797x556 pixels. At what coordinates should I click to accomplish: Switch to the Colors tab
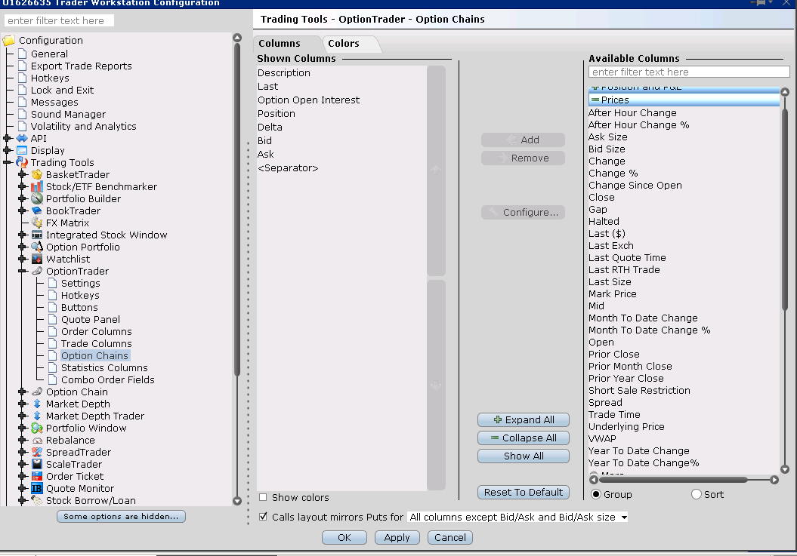click(344, 44)
